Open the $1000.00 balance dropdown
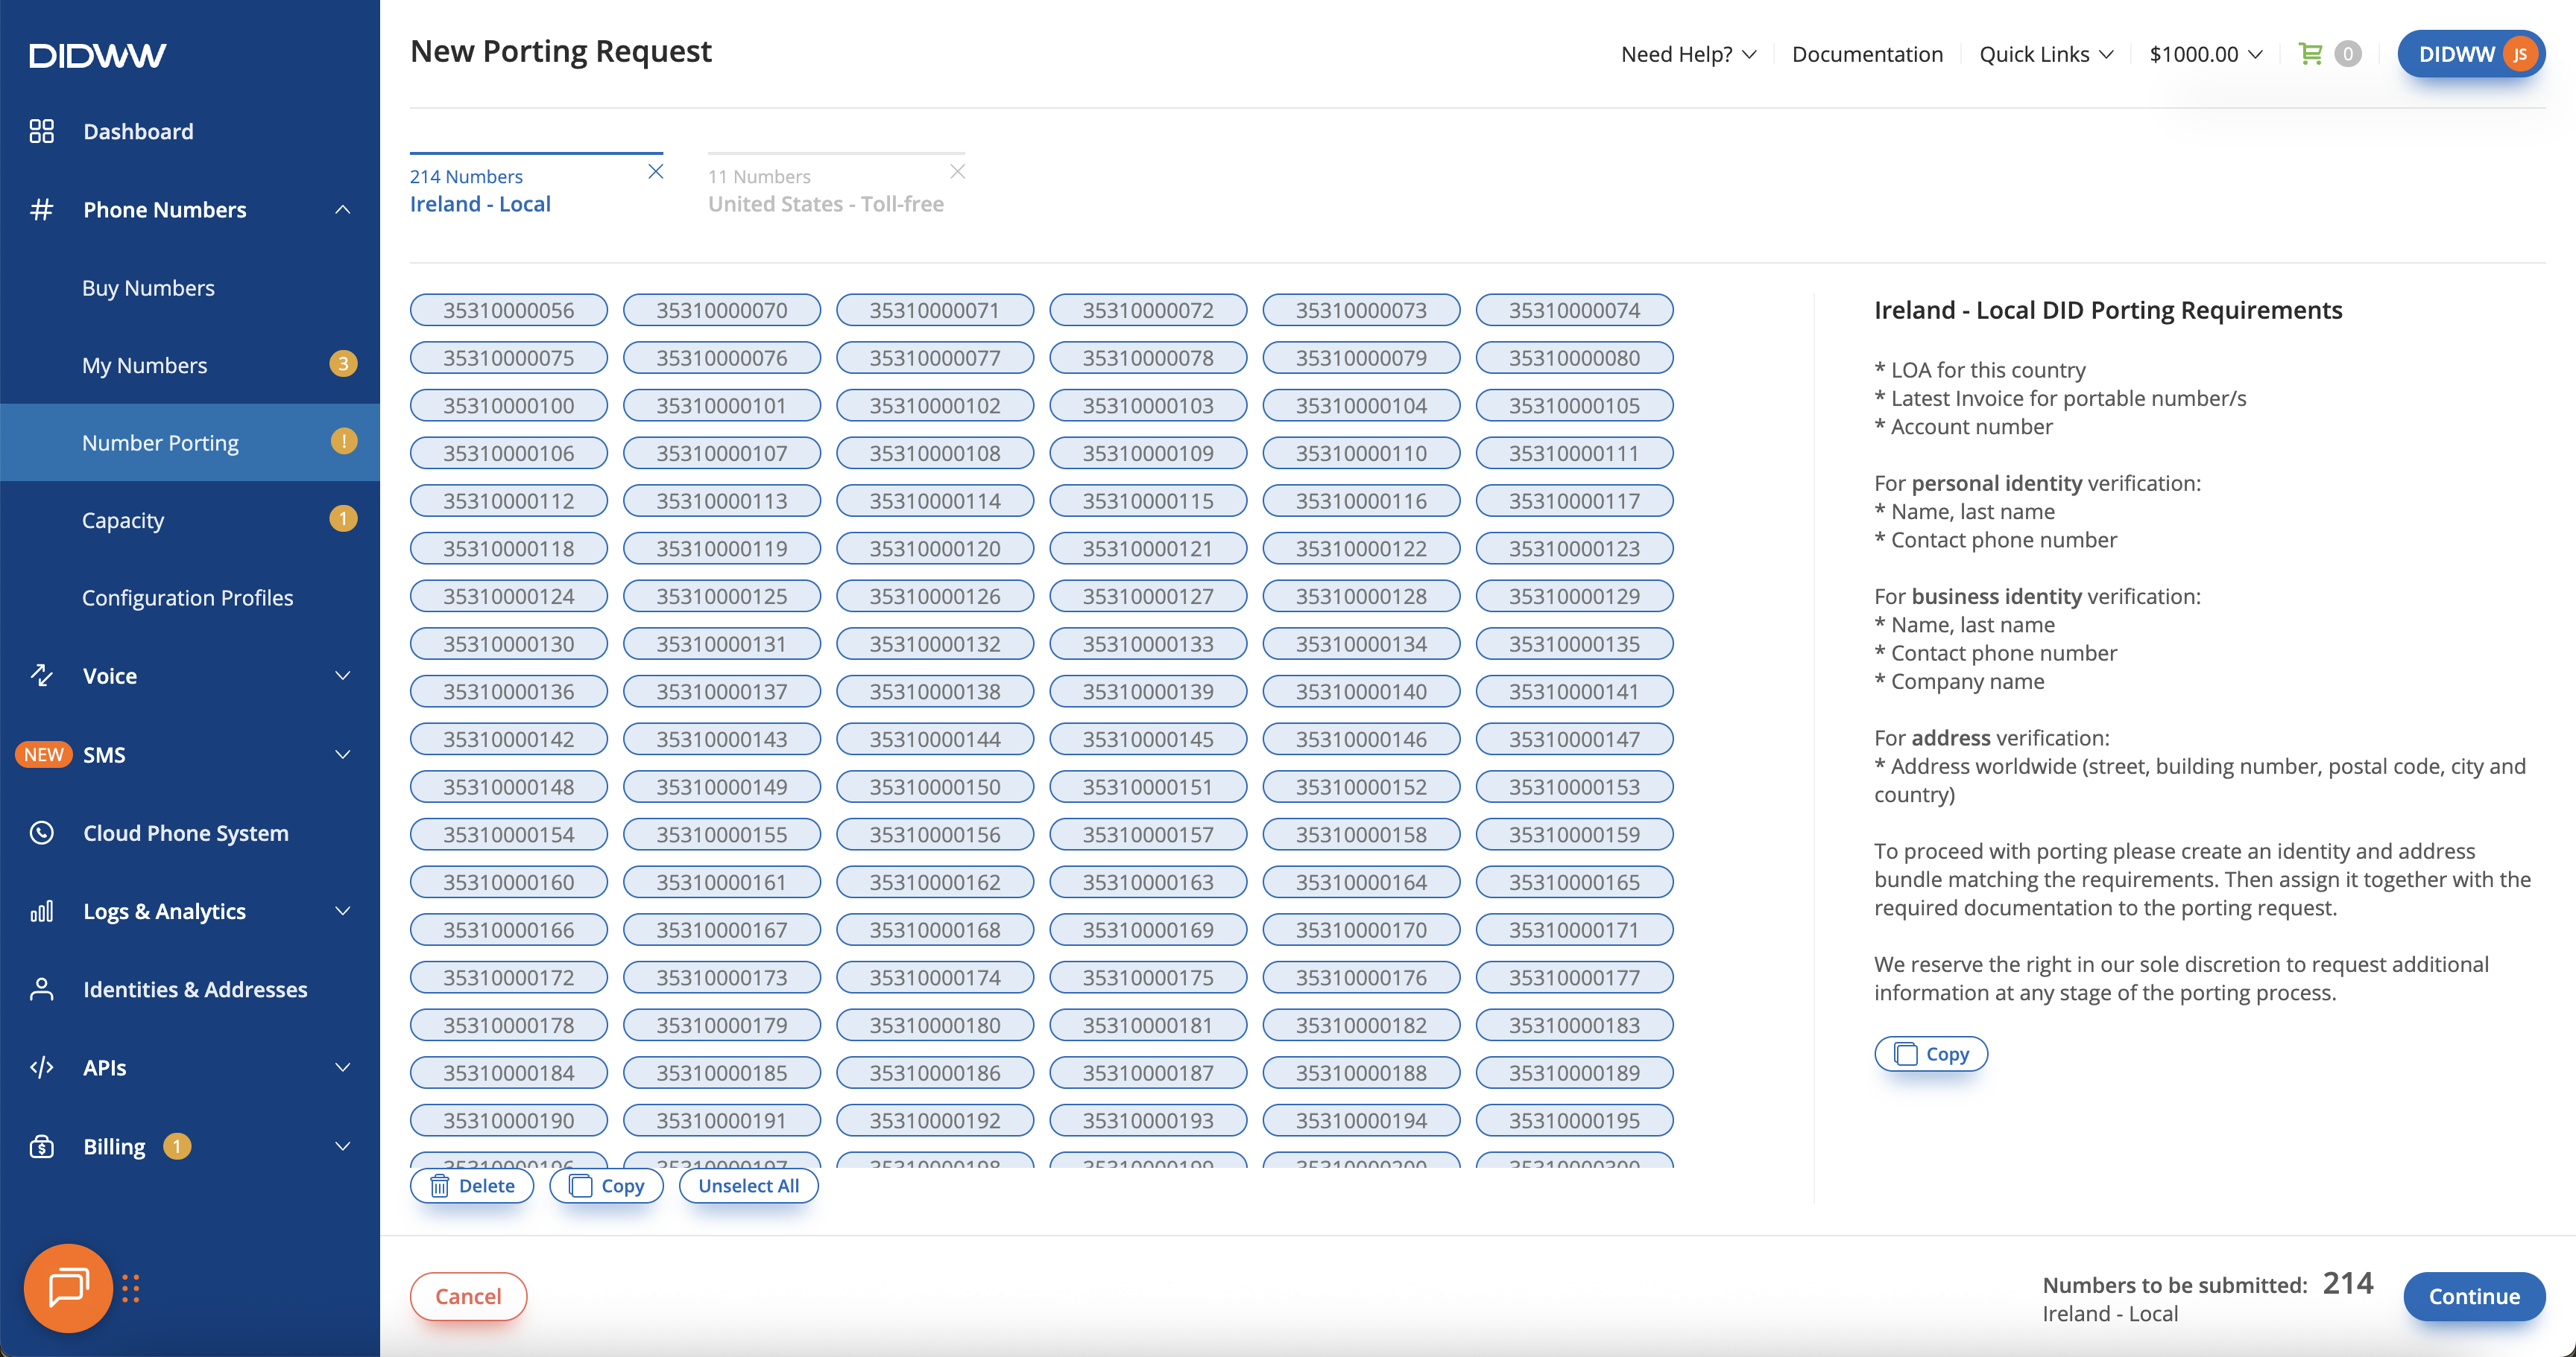This screenshot has width=2576, height=1357. pos(2205,54)
